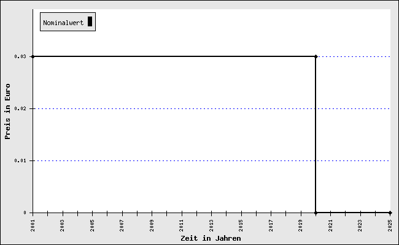399x245 pixels.
Task: Click the x-axis year label 2011
Action: [182, 225]
